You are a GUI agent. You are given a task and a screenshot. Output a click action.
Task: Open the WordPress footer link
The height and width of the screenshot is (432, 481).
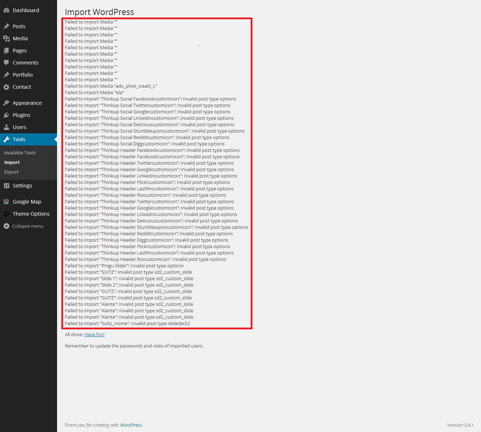tap(131, 425)
